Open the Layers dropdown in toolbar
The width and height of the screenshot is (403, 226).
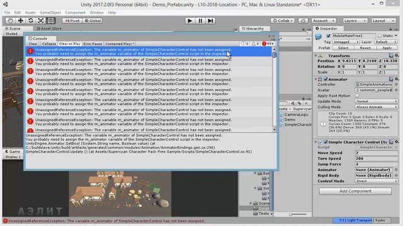coord(355,21)
